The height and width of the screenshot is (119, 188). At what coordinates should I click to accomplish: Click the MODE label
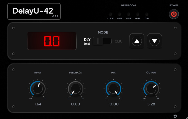(x=103, y=32)
